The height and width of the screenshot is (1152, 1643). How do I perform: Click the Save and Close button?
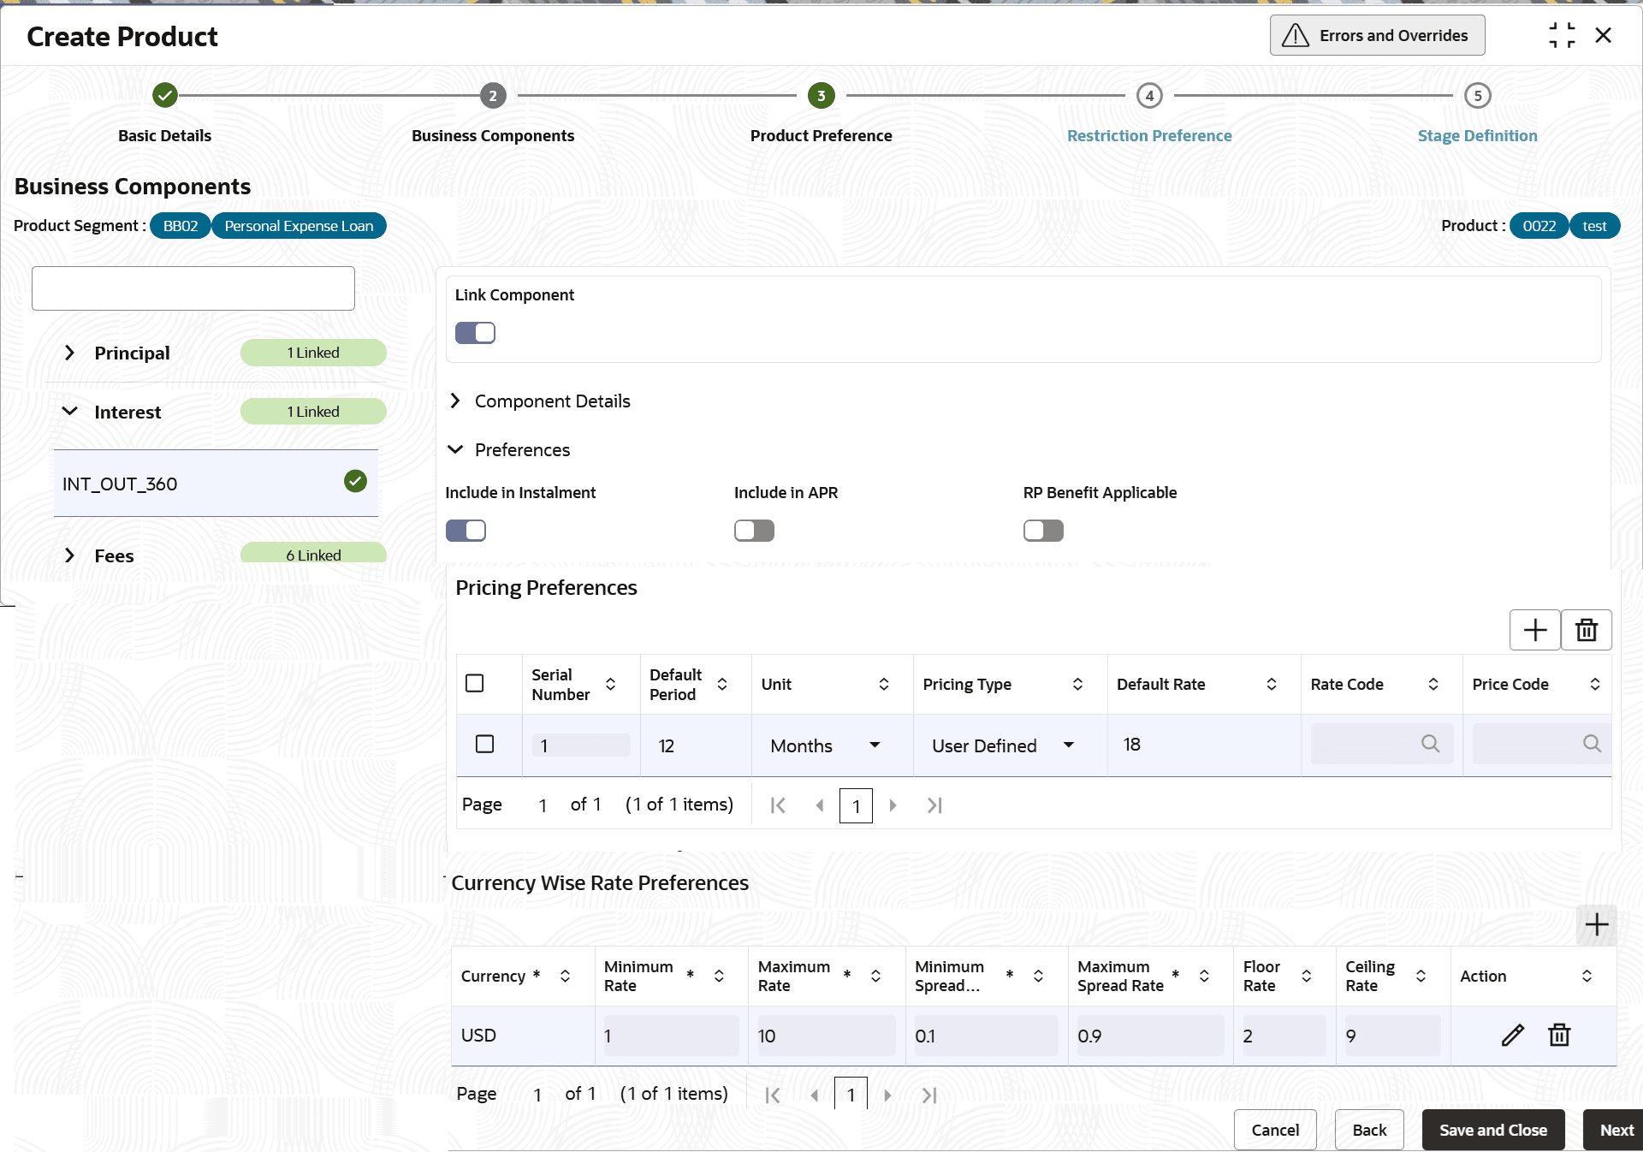[x=1492, y=1130]
